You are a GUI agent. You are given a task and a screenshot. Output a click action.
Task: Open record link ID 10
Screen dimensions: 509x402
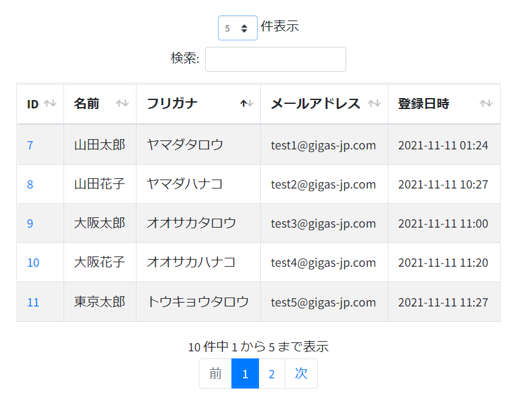pyautogui.click(x=33, y=263)
